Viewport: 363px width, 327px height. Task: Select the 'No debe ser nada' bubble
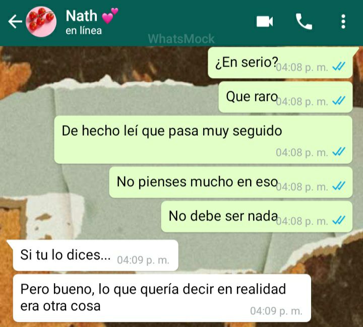(257, 216)
